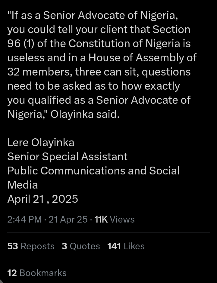Viewport: 217px width, 283px height.
Task: Open the 53 Reposts list
Action: click(x=31, y=246)
